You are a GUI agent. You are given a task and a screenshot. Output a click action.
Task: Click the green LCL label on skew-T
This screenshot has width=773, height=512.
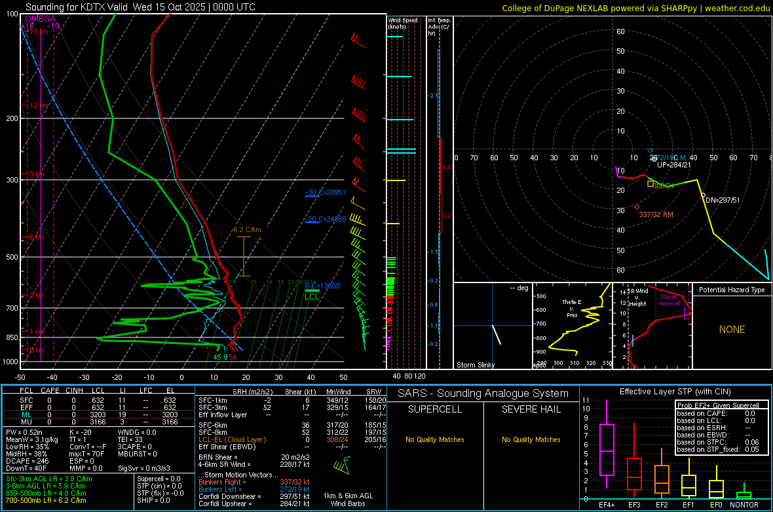pos(312,296)
